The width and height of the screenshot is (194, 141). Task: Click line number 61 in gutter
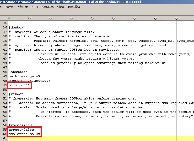(x=5, y=138)
